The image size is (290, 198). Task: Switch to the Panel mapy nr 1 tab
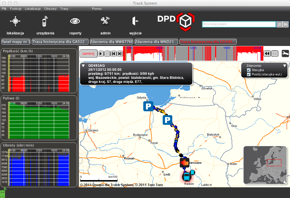(16, 42)
